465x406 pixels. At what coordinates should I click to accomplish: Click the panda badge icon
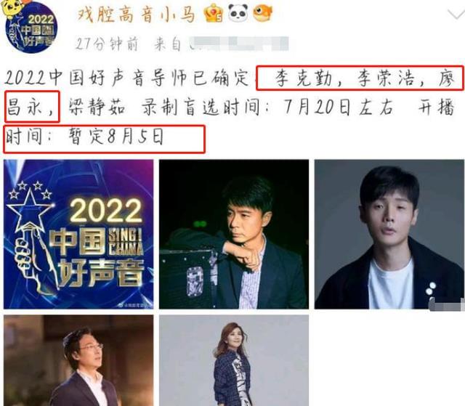pyautogui.click(x=239, y=13)
